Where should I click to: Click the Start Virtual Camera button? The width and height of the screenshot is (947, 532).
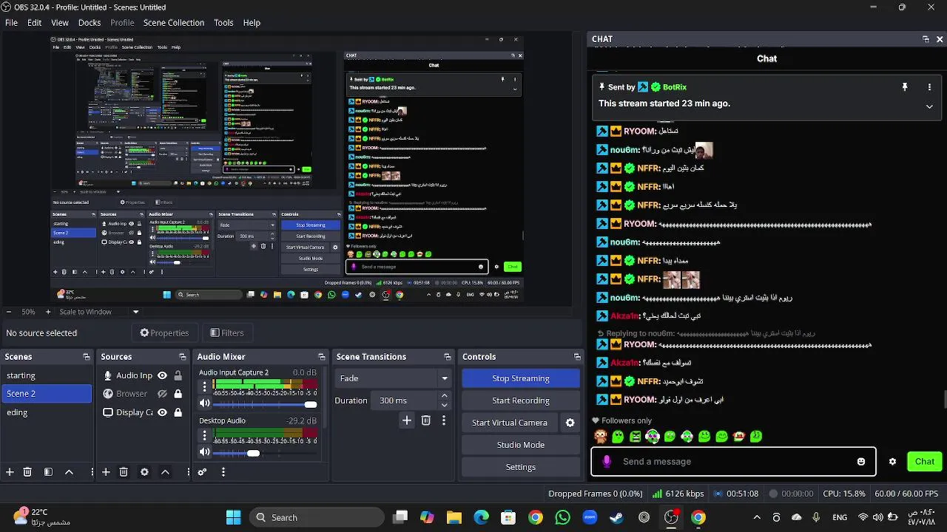pos(510,423)
